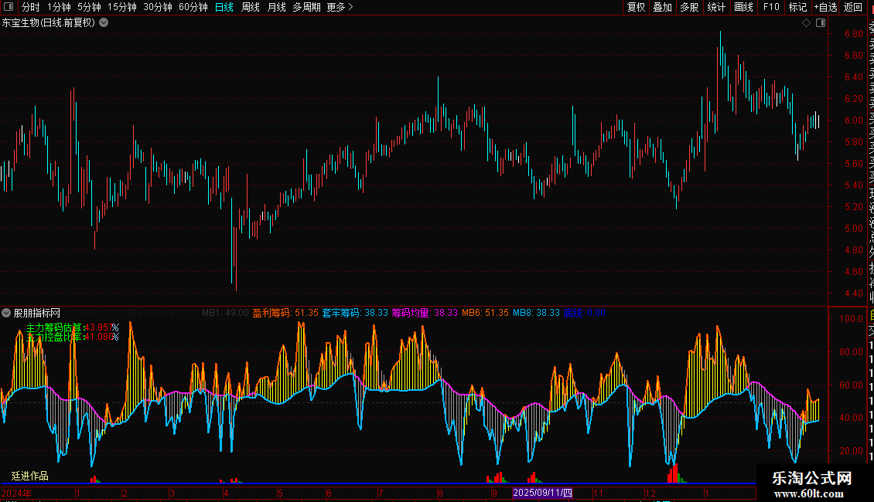The width and height of the screenshot is (874, 502).
Task: Select the 日线 daily chart tab
Action: [224, 7]
